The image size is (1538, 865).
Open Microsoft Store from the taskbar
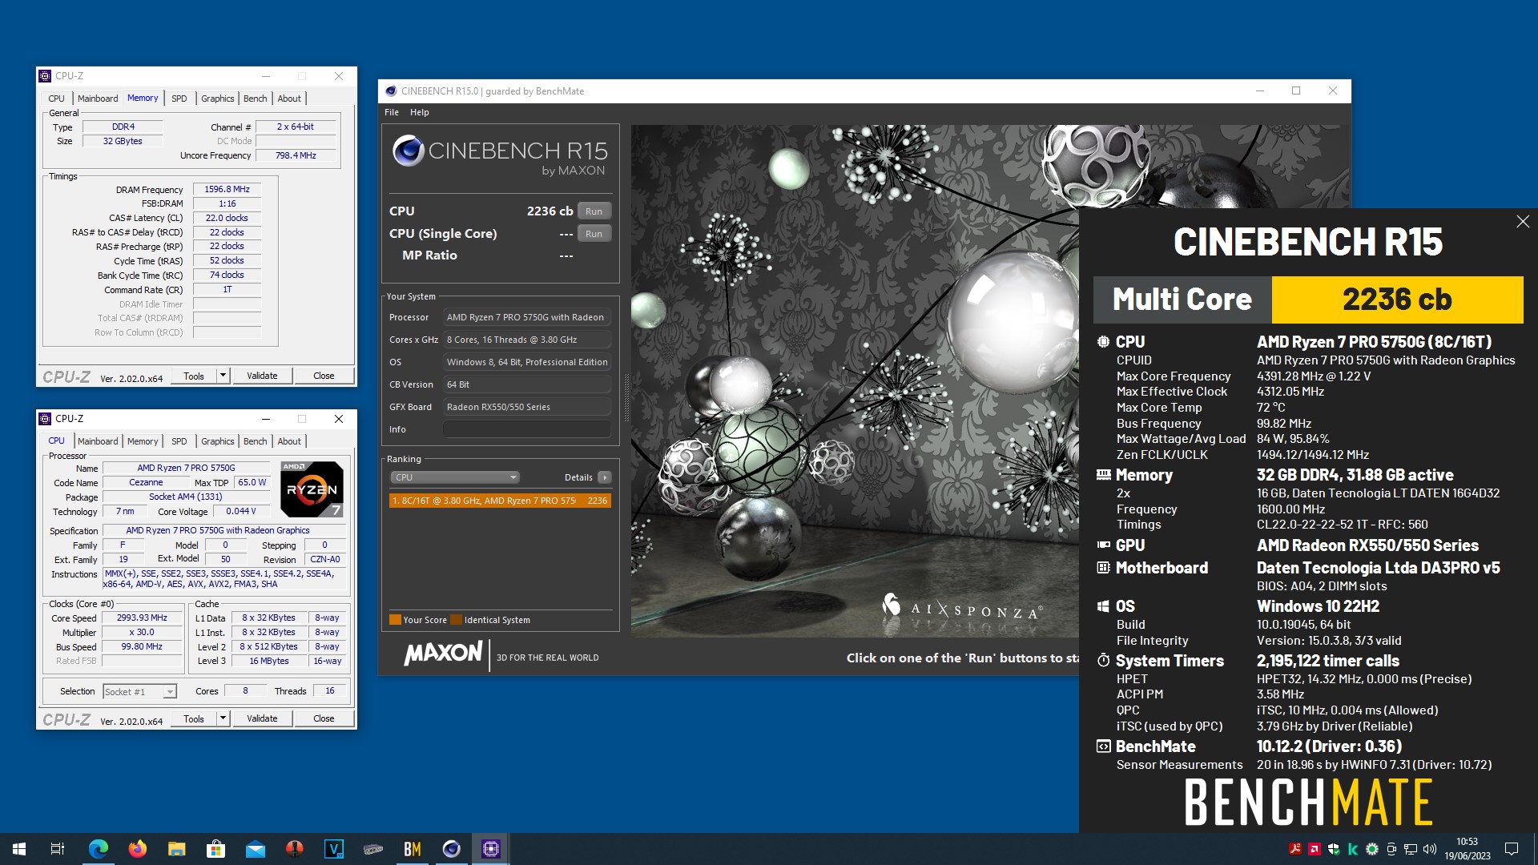tap(215, 849)
